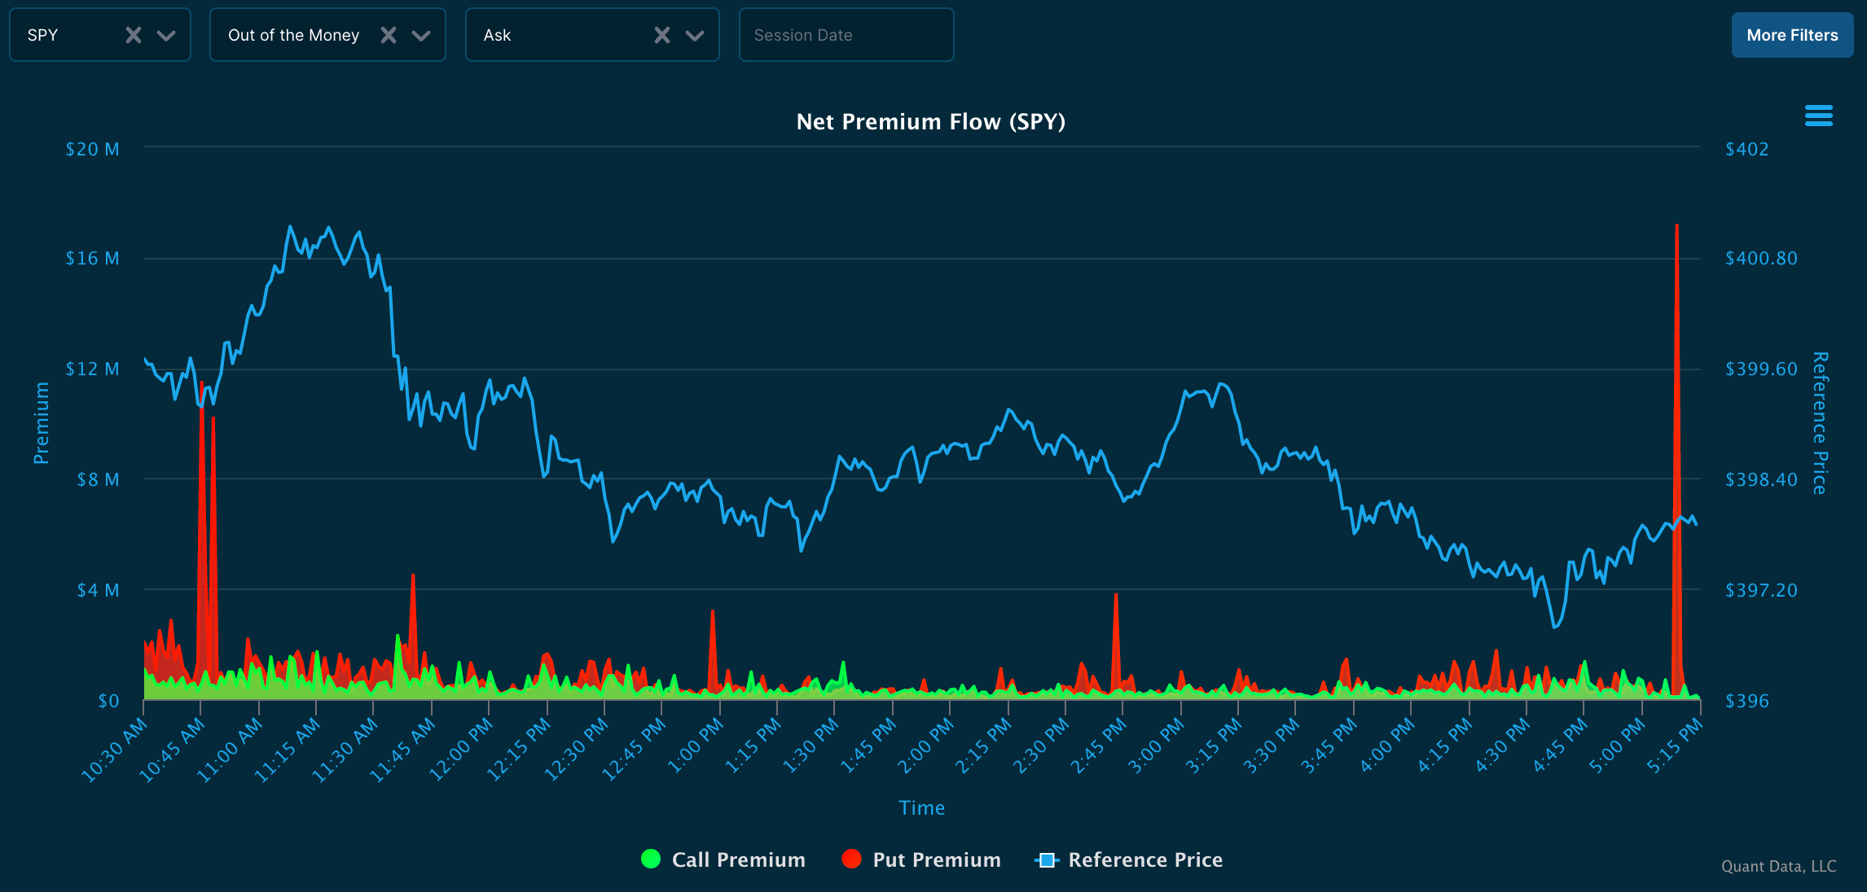The image size is (1867, 892).
Task: Clear the SPY ticker selection
Action: (134, 35)
